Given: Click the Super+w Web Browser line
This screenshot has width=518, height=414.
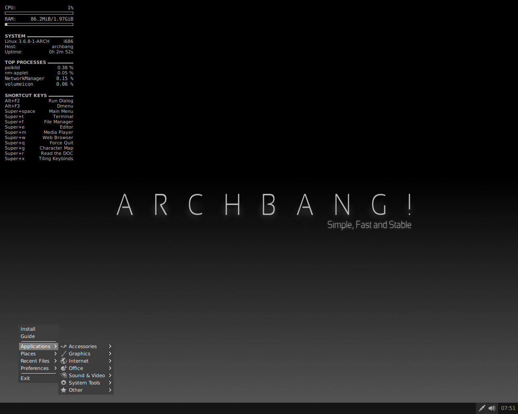Looking at the screenshot, I should pyautogui.click(x=39, y=137).
